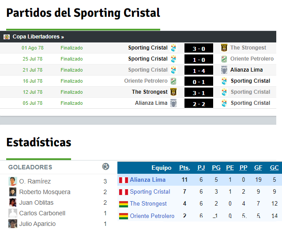Click the soccer ball icon beside Goleadores
The height and width of the screenshot is (233, 282).
pos(105,167)
